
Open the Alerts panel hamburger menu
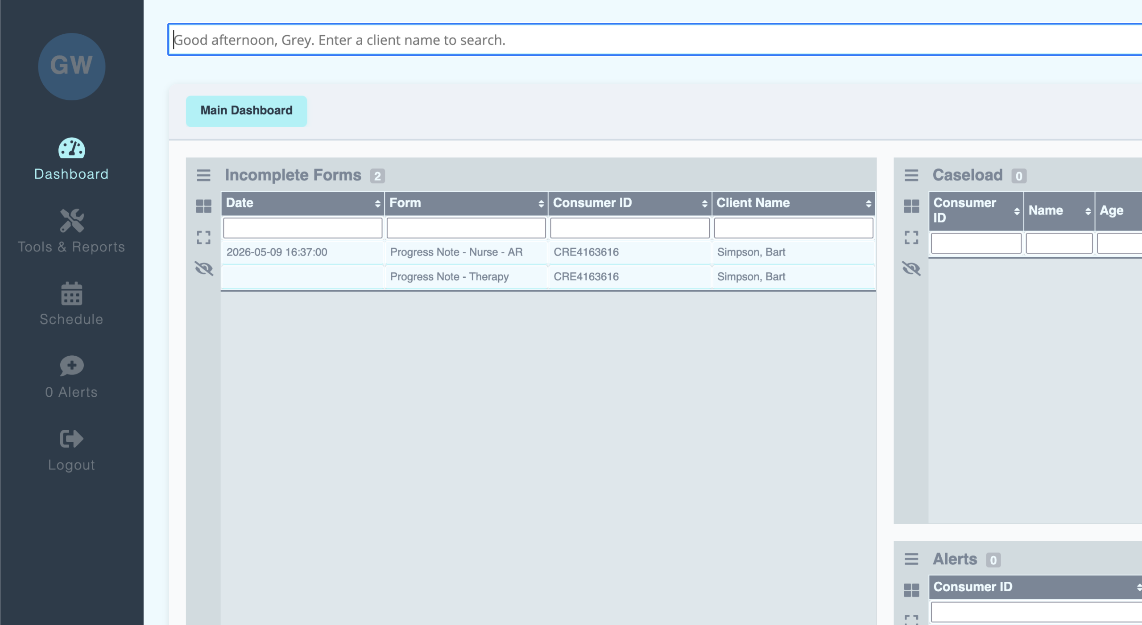(x=911, y=559)
